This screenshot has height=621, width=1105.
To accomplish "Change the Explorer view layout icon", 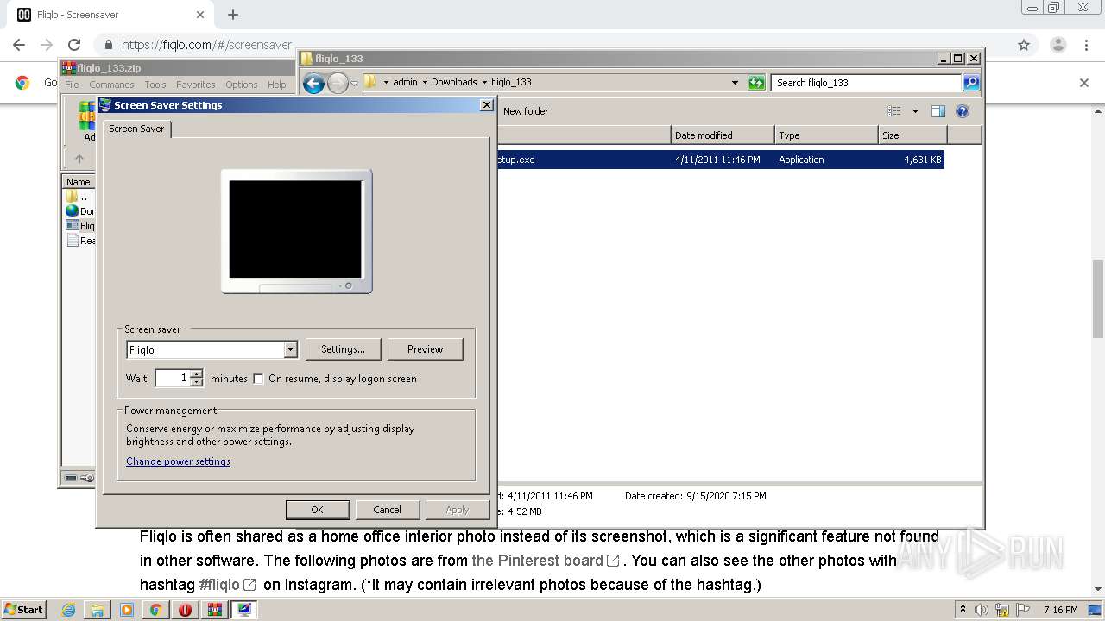I will [x=894, y=111].
